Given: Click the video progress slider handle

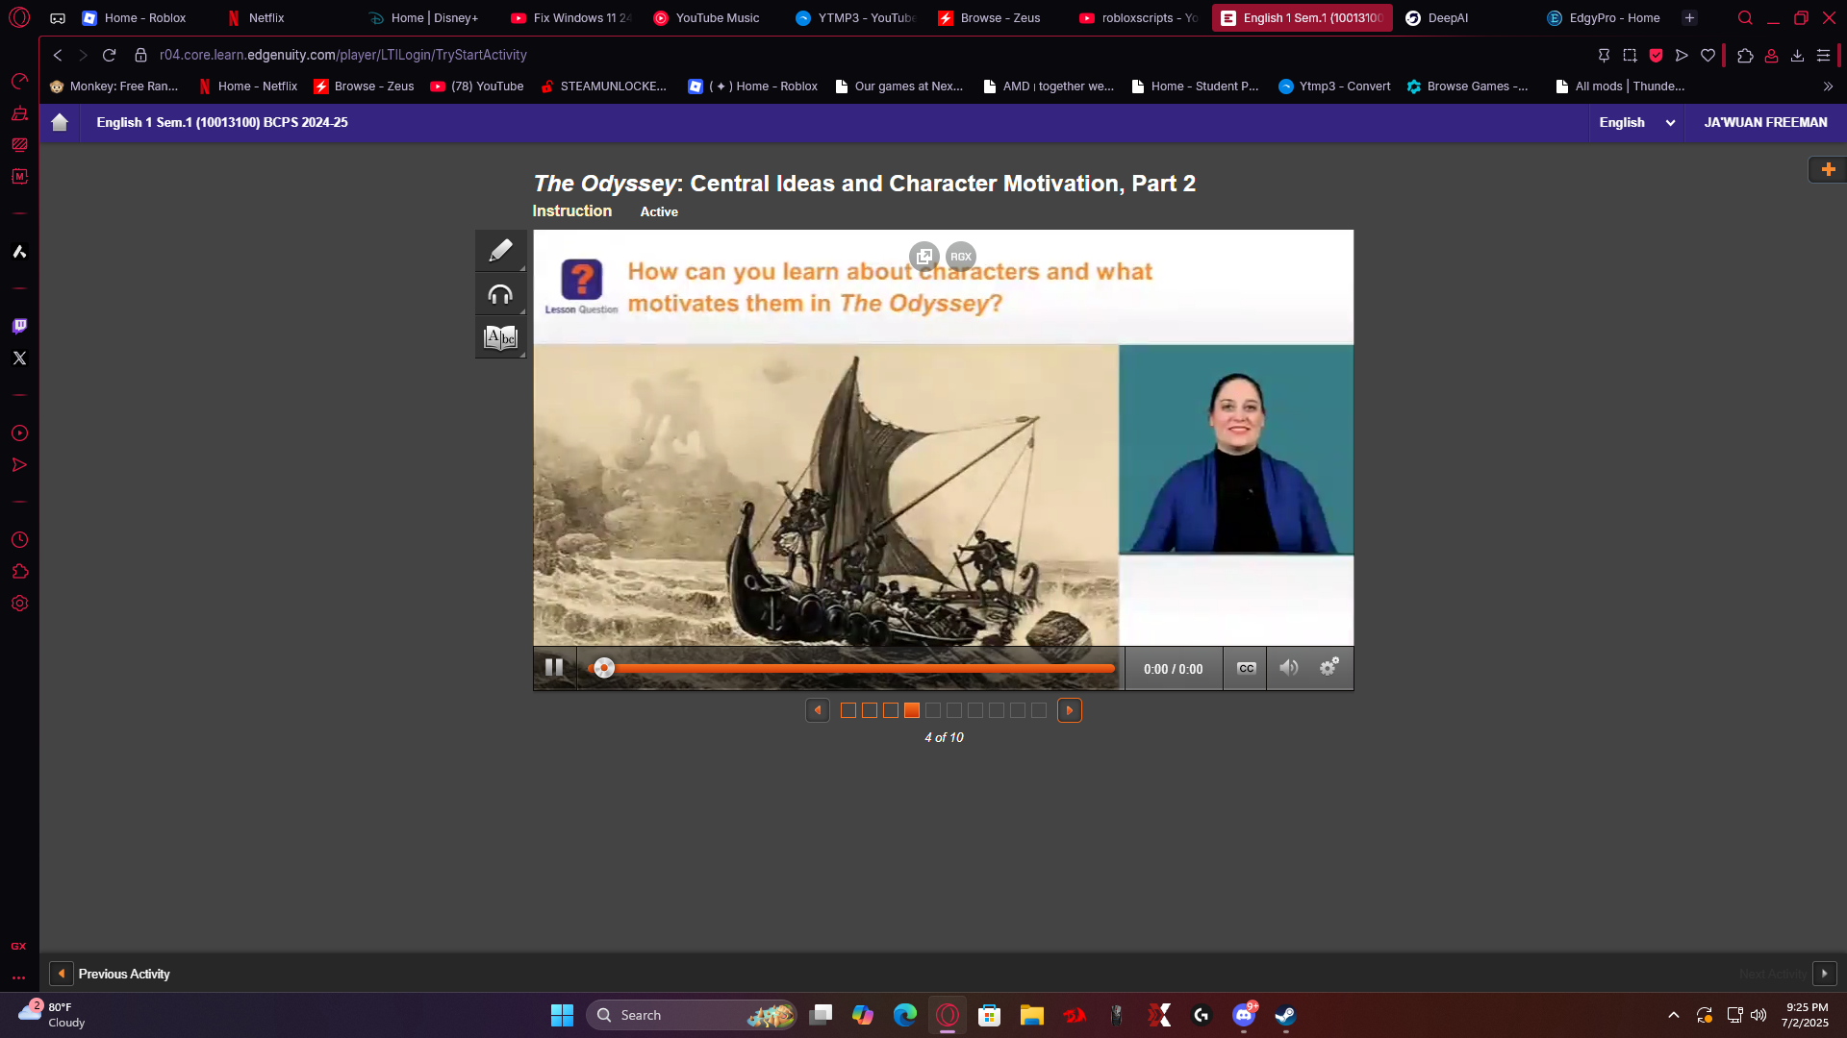Looking at the screenshot, I should pyautogui.click(x=603, y=668).
